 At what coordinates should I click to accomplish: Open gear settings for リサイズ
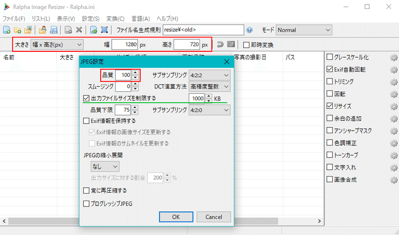coord(394,106)
